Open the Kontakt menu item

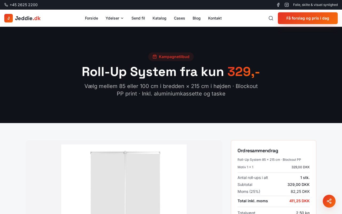tap(215, 18)
